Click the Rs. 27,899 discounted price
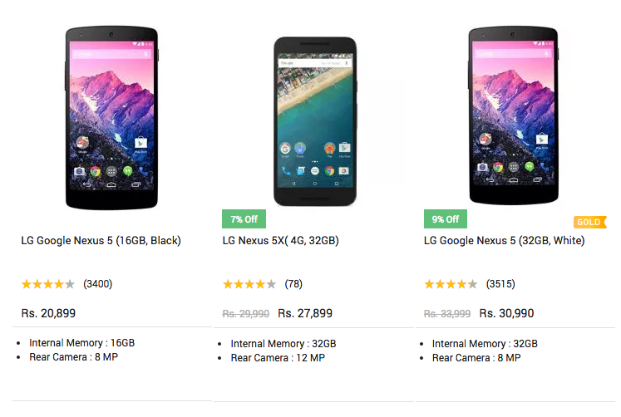Screen dimensions: 621x417 click(305, 313)
